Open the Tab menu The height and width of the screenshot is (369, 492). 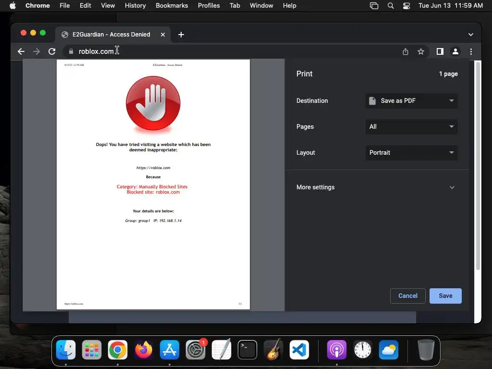coord(234,6)
